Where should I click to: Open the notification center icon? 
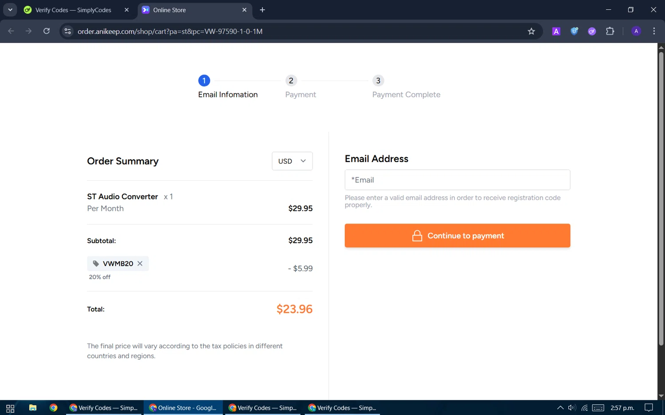(x=649, y=408)
